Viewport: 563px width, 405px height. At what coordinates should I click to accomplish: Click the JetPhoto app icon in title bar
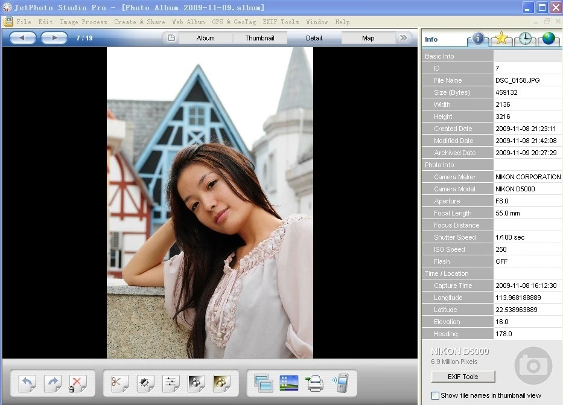[x=7, y=7]
